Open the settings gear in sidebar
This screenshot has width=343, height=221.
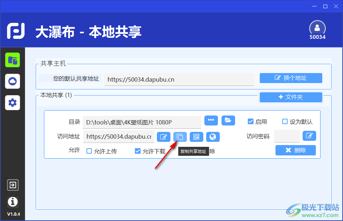[13, 103]
